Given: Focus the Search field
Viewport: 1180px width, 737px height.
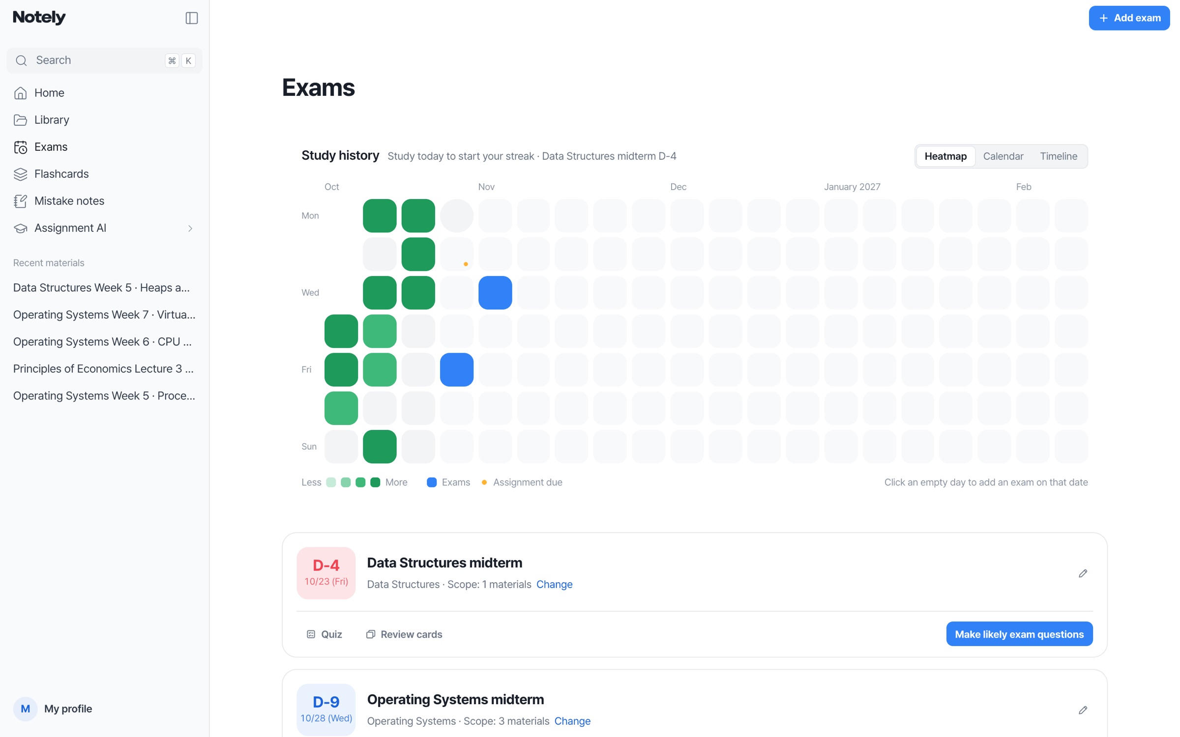Looking at the screenshot, I should [x=104, y=60].
